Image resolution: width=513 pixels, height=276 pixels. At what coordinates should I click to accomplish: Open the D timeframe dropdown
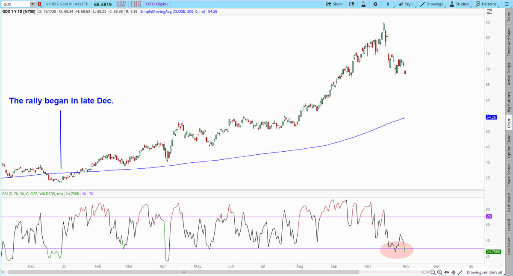pyautogui.click(x=388, y=4)
